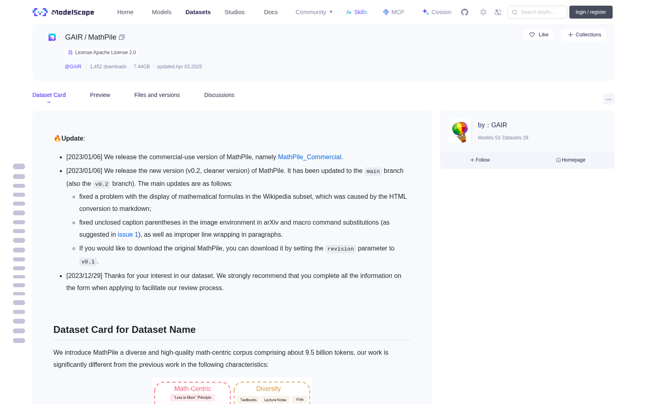Click the 'v0.1' code snippet
647x404 pixels.
click(88, 262)
